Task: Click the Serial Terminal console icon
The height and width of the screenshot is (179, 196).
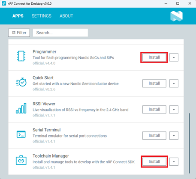Action: pyautogui.click(x=21, y=134)
